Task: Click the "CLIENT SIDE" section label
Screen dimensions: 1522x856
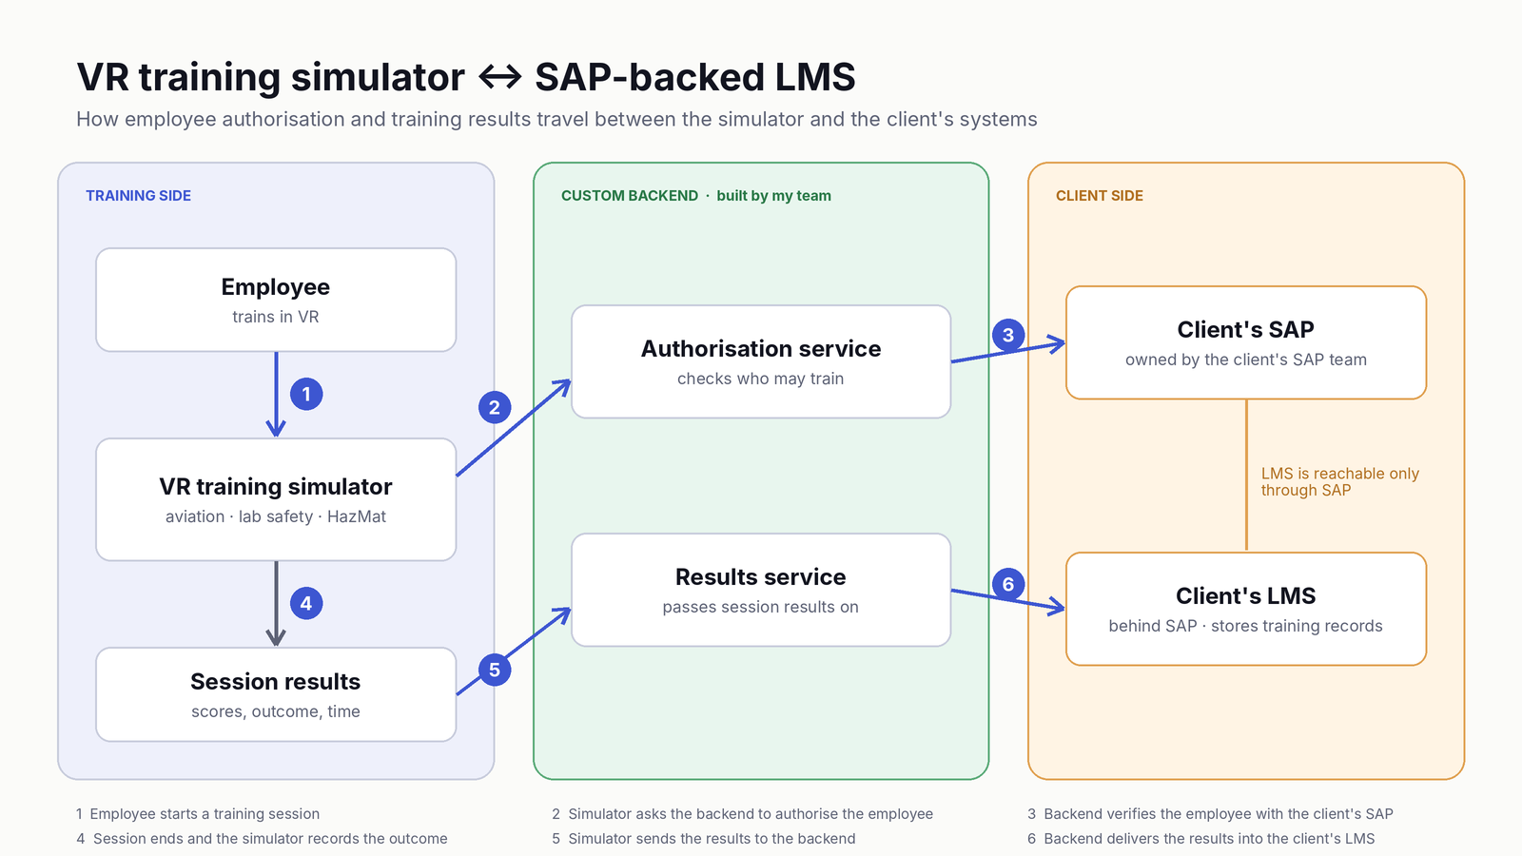Action: [x=1100, y=196]
